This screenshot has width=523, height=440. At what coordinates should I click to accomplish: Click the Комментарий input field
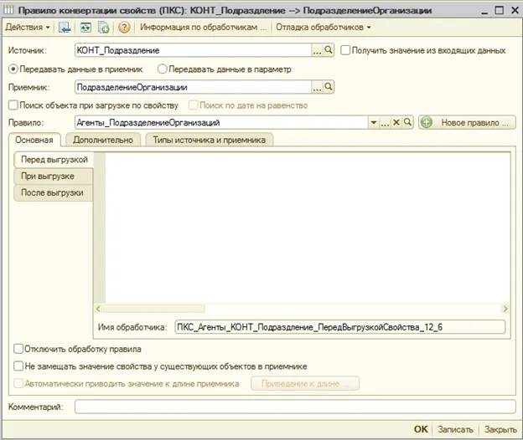[x=295, y=407]
